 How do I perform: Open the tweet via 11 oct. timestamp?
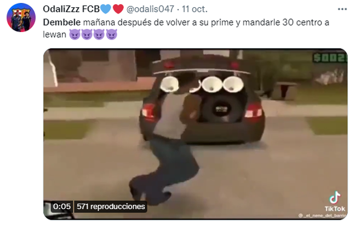[194, 9]
